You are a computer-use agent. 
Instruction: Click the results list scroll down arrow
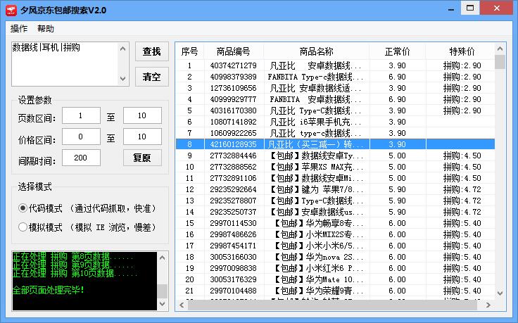coord(500,293)
